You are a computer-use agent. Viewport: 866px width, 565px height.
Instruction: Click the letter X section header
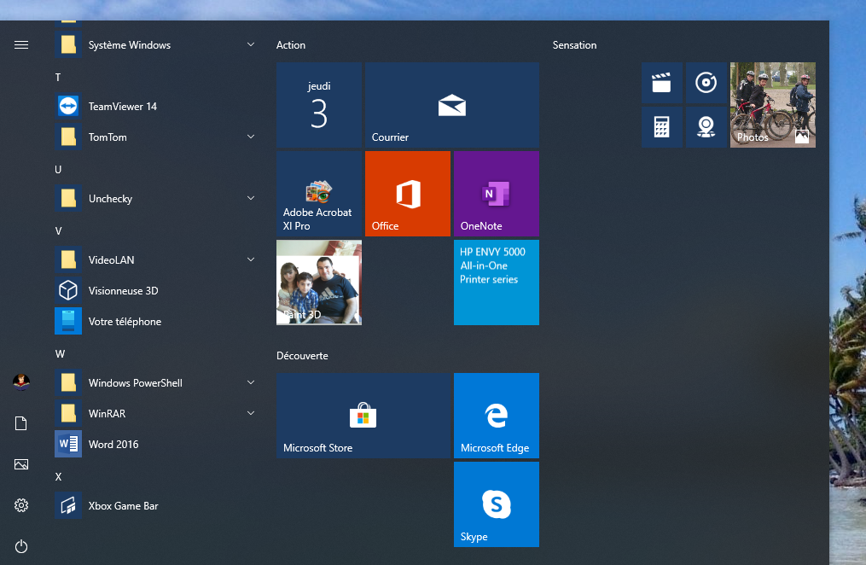pos(58,476)
